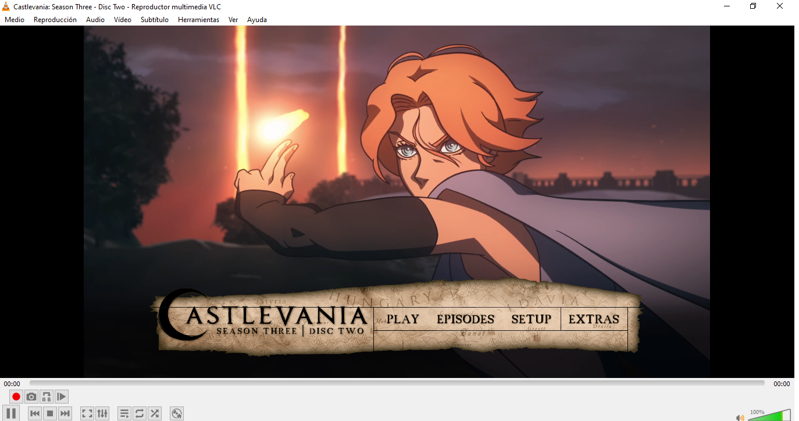Image resolution: width=799 pixels, height=421 pixels.
Task: Toggle the remaining time label at right
Action: coord(782,384)
